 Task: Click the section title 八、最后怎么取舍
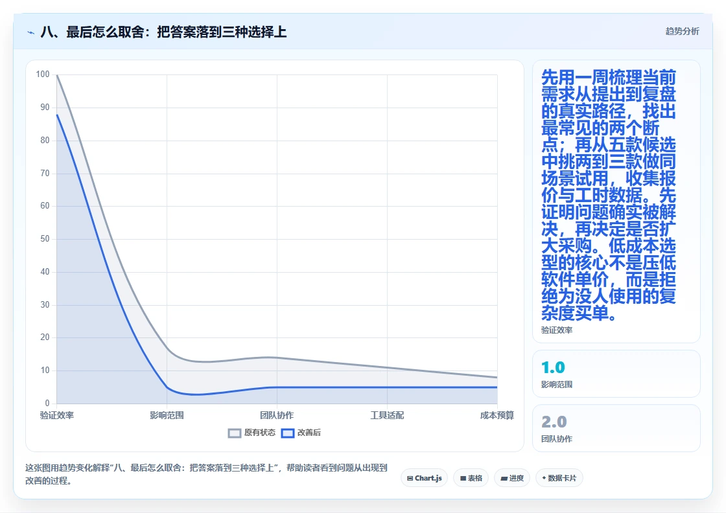tap(163, 32)
